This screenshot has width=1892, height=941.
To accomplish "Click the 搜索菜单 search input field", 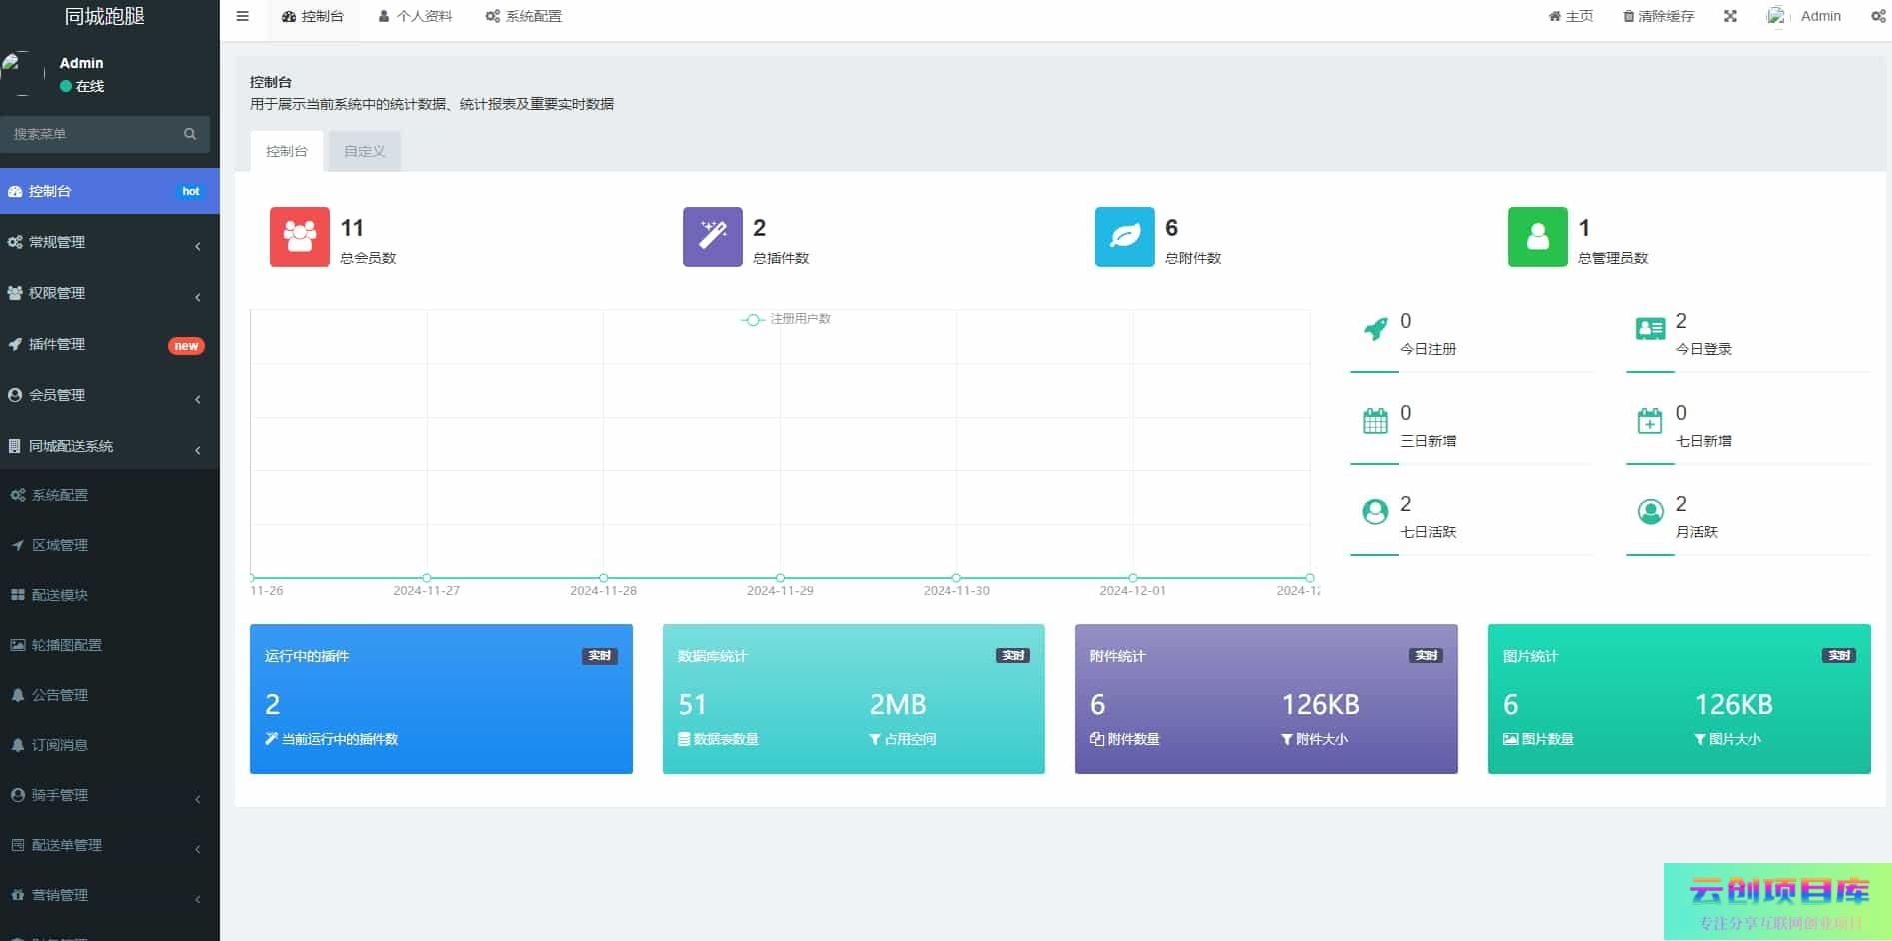I will [90, 134].
